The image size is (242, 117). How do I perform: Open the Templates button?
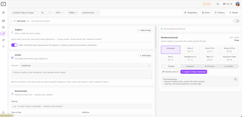tap(191, 13)
